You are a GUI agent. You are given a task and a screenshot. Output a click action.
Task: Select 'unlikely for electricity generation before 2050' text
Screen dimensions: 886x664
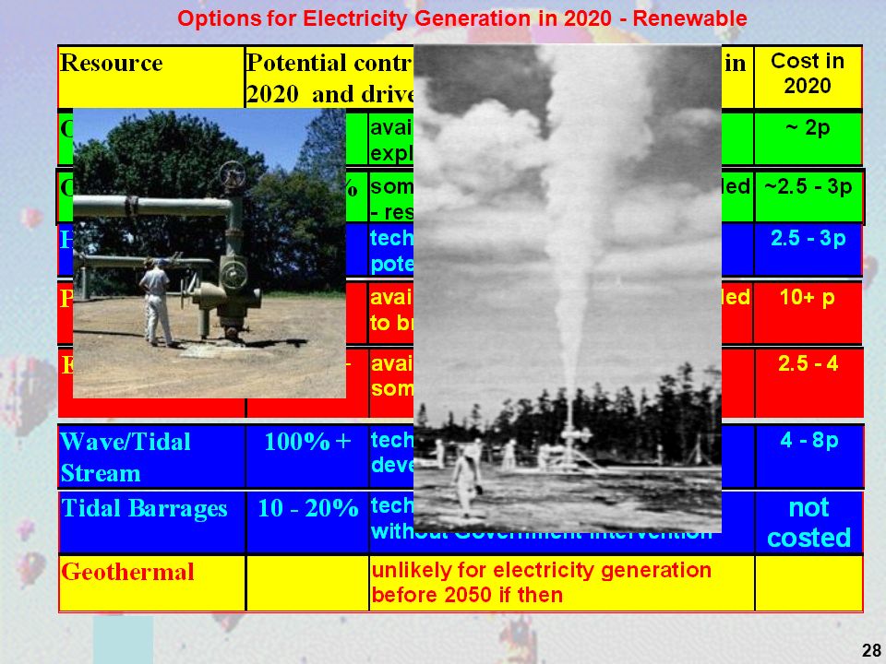542,582
